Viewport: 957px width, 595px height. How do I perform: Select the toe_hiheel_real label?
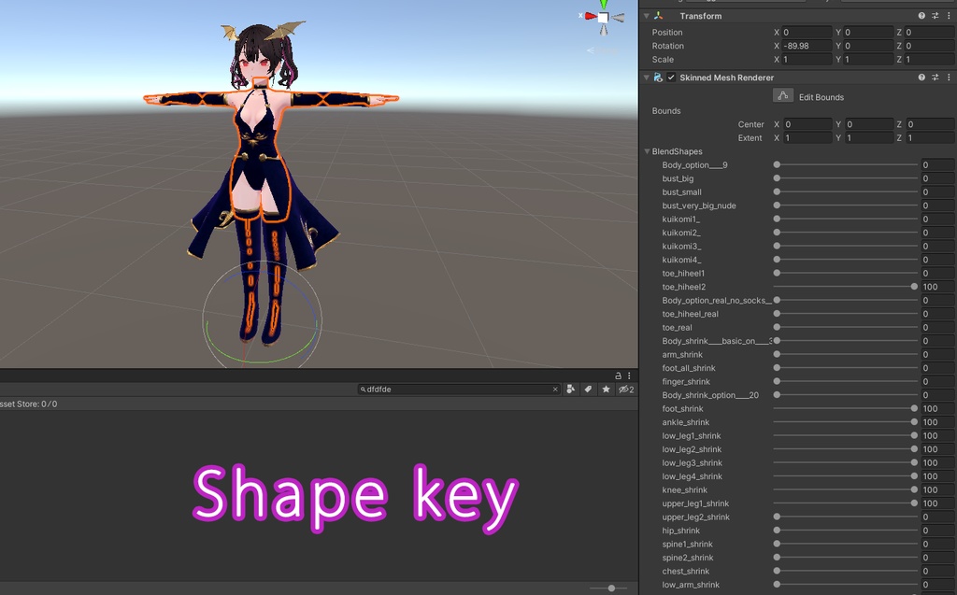691,314
